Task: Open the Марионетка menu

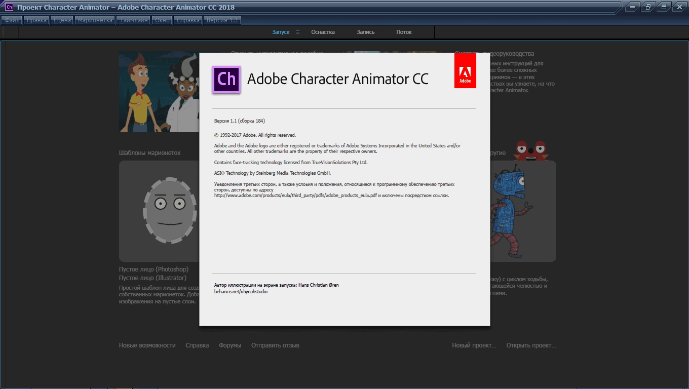Action: tap(95, 20)
